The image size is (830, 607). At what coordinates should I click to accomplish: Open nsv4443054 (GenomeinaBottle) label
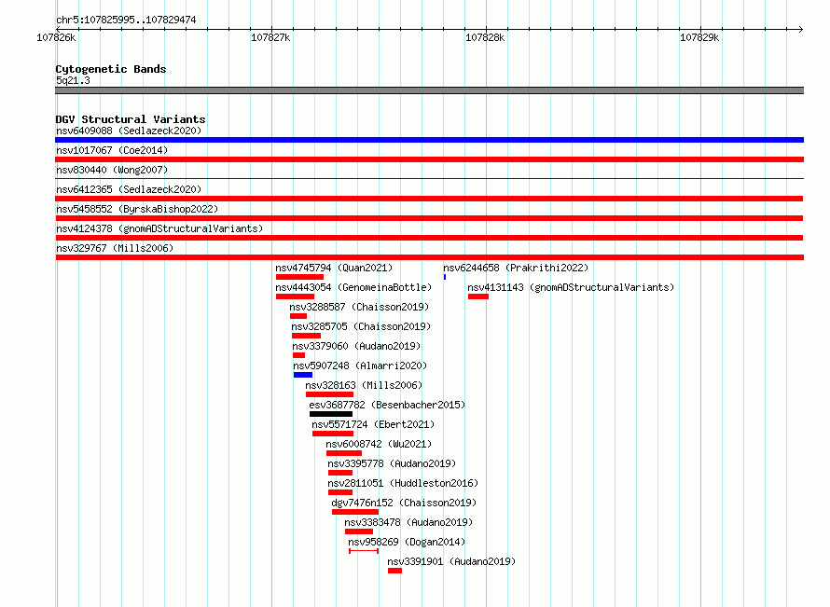pyautogui.click(x=353, y=287)
